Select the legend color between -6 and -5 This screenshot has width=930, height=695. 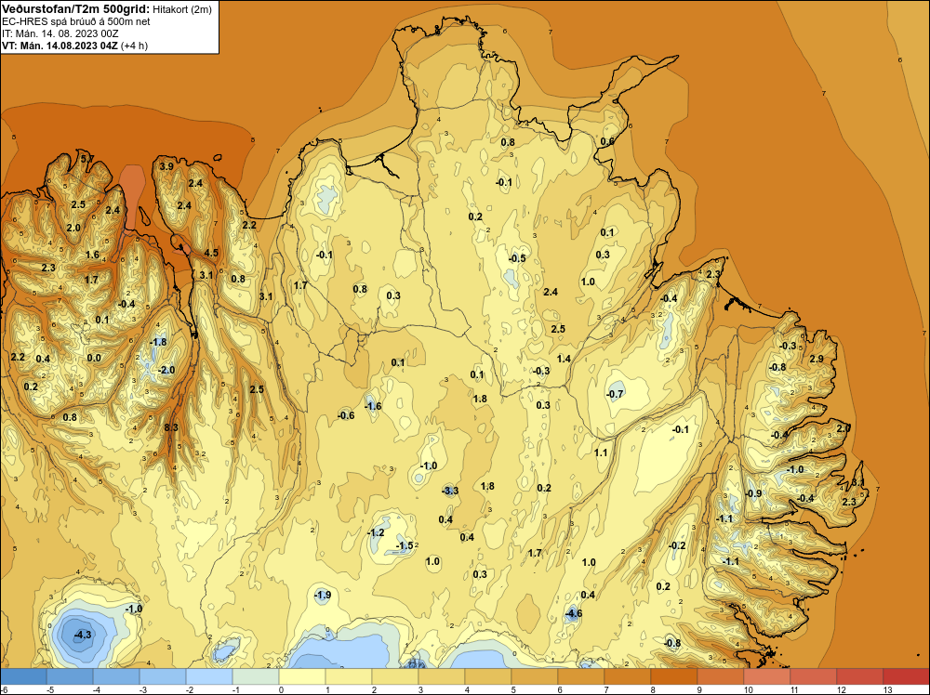coord(23,676)
